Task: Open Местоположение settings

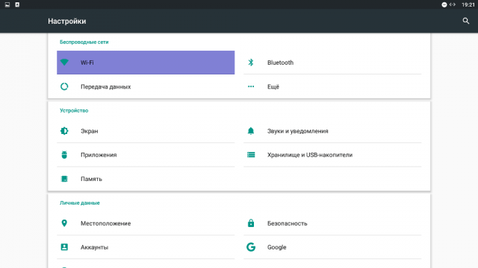Action: pos(146,223)
